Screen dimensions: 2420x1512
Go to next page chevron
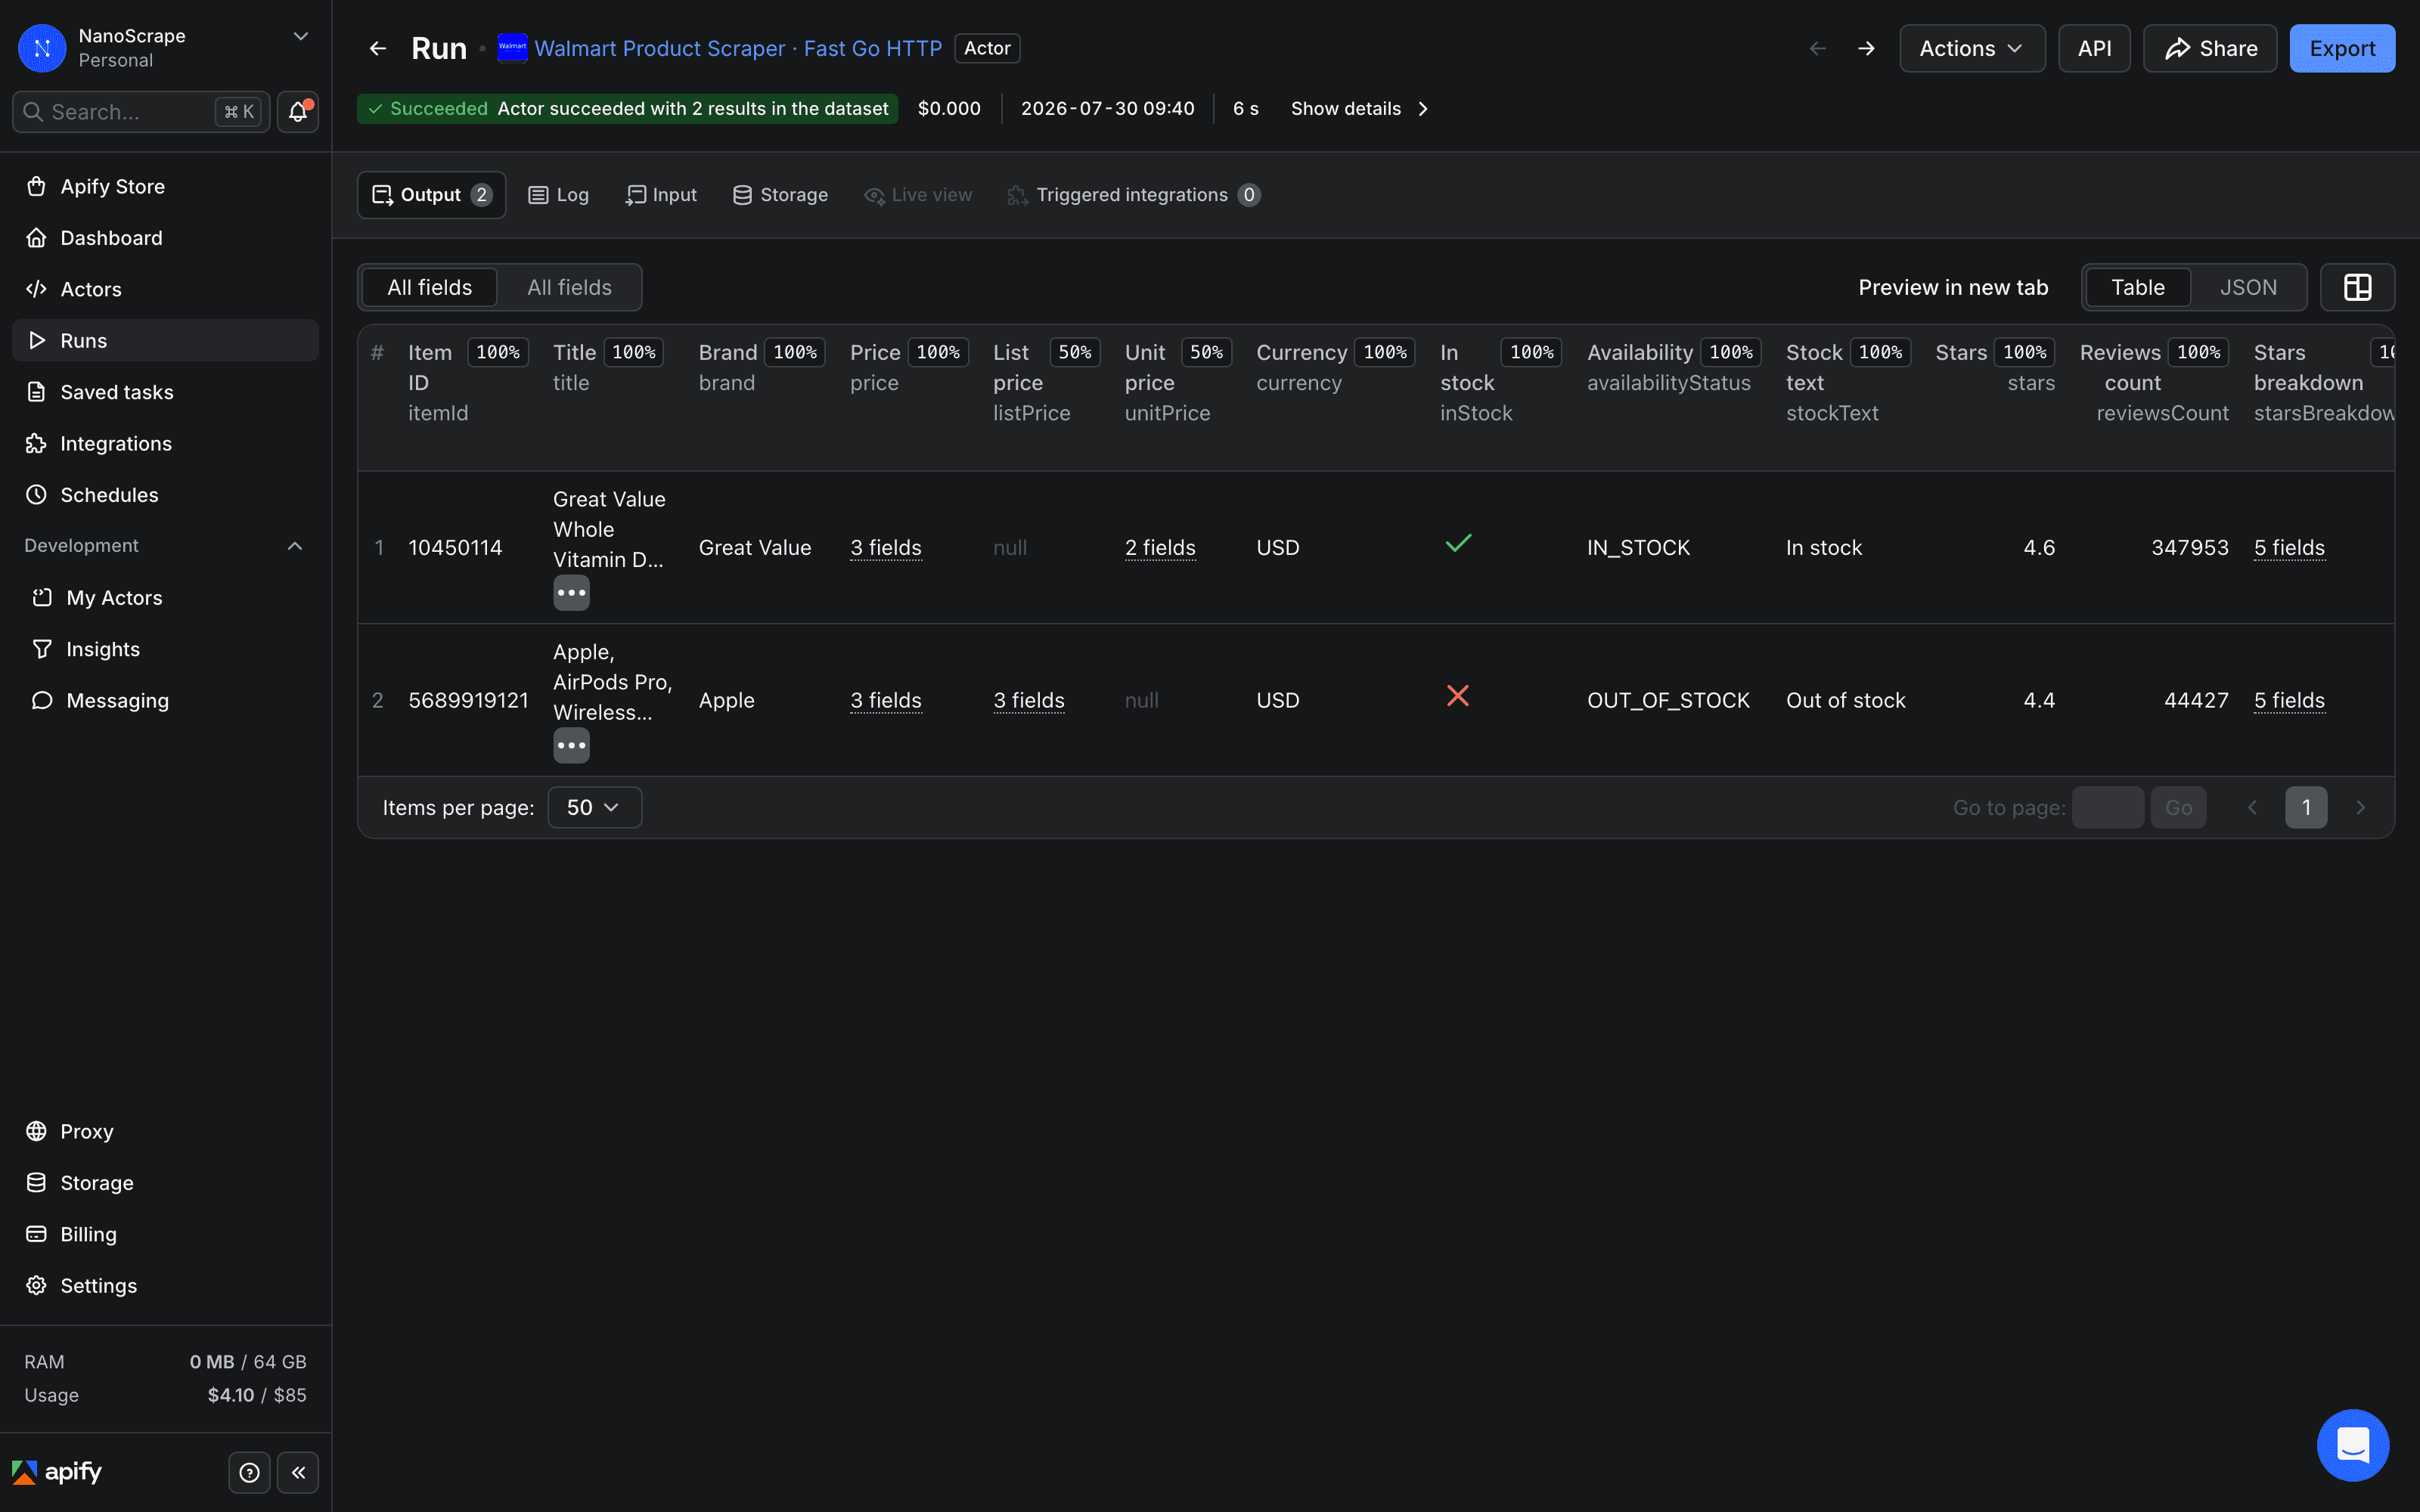(2360, 808)
